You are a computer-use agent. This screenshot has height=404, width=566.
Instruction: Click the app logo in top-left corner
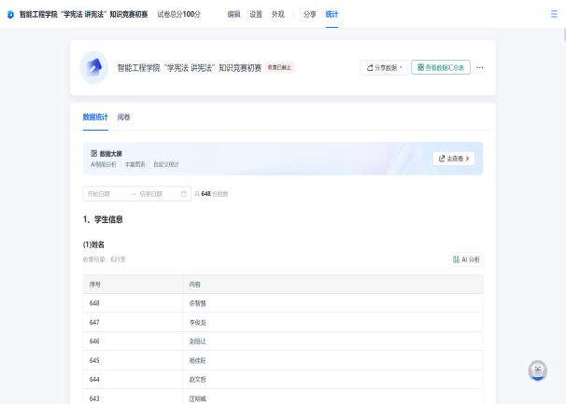tap(10, 15)
